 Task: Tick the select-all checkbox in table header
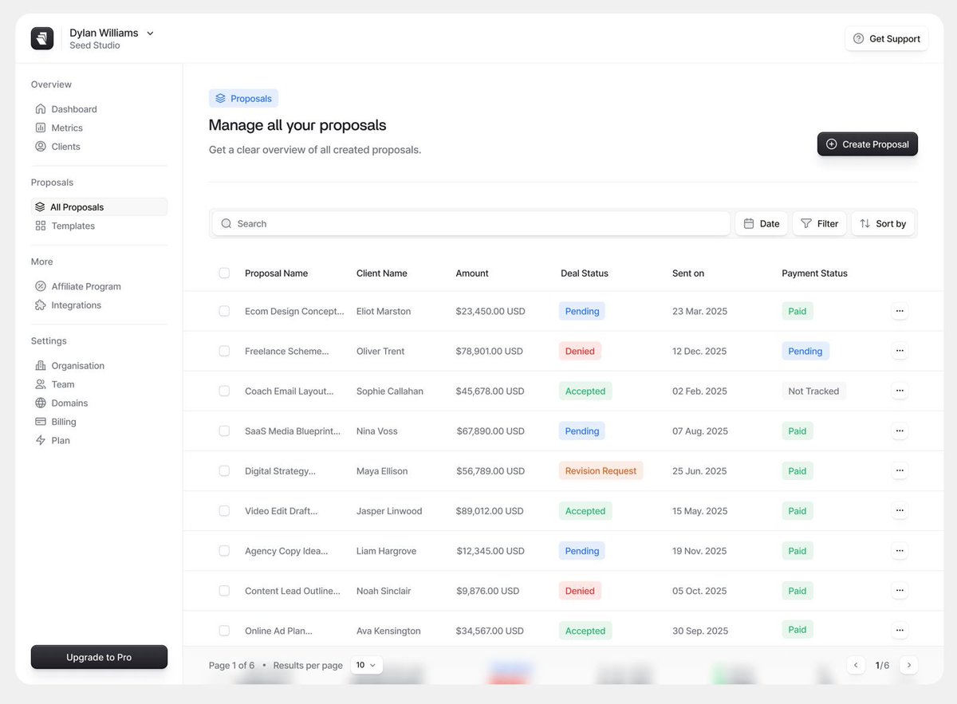(x=224, y=273)
